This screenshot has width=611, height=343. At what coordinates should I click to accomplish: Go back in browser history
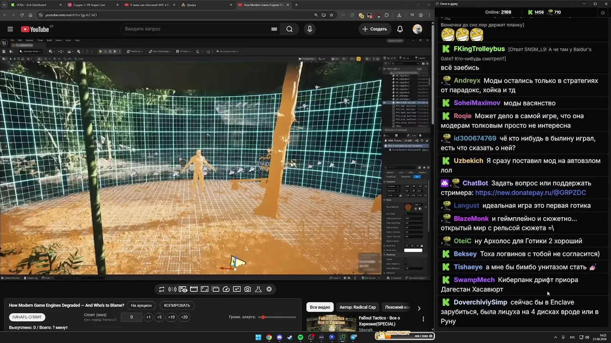click(5, 15)
